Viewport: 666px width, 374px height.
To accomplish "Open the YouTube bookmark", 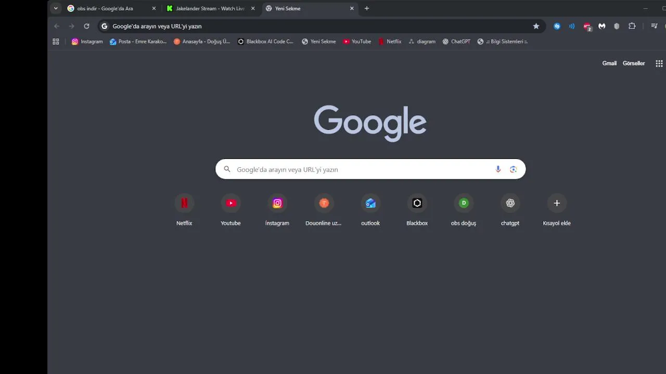I will (357, 42).
